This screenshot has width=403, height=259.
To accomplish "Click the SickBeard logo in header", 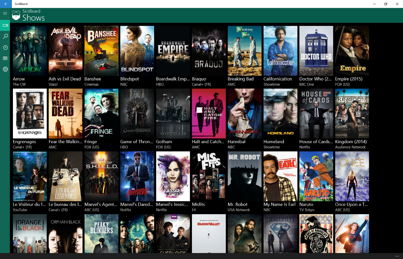I will pos(16,15).
